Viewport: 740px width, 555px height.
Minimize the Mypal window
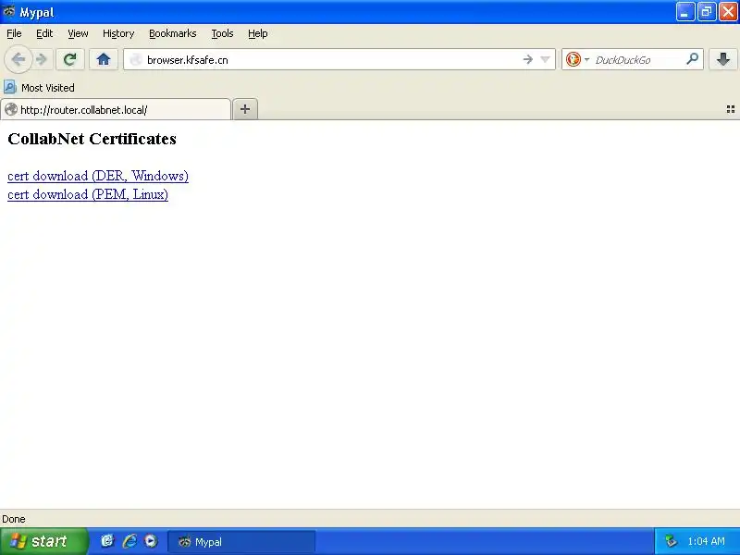pos(684,12)
